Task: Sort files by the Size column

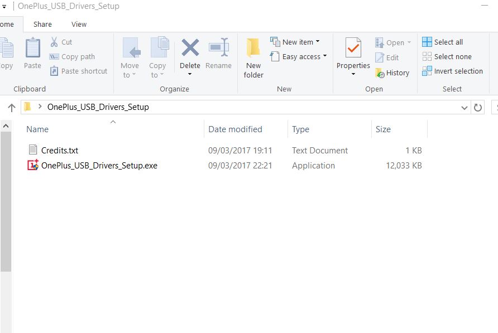Action: click(x=400, y=129)
